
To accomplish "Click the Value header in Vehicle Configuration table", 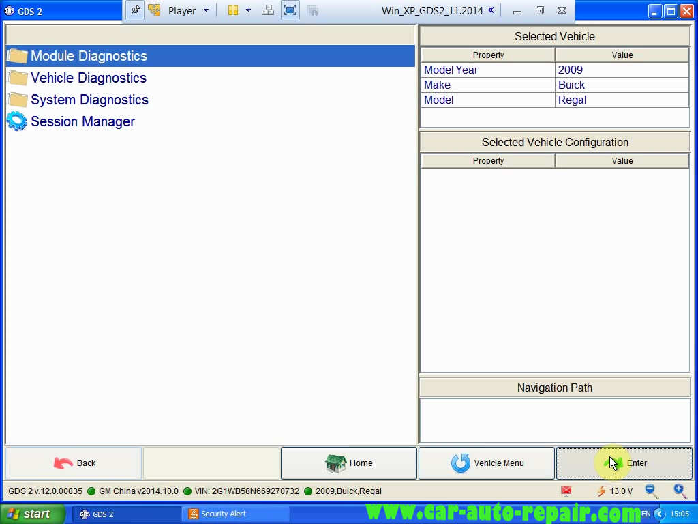I will tap(622, 161).
